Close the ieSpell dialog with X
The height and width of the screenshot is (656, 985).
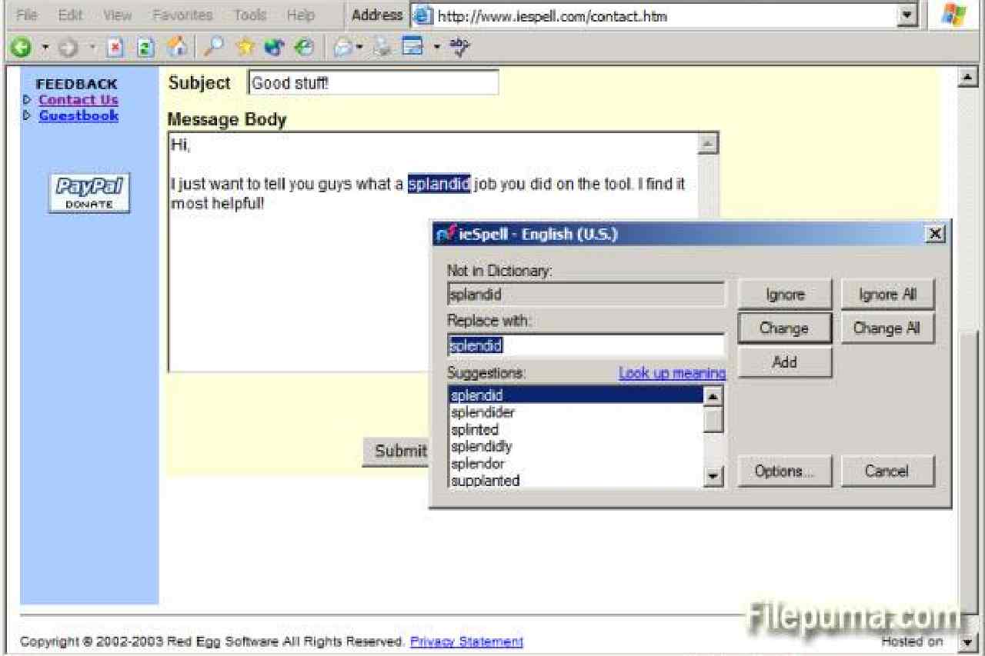coord(934,234)
